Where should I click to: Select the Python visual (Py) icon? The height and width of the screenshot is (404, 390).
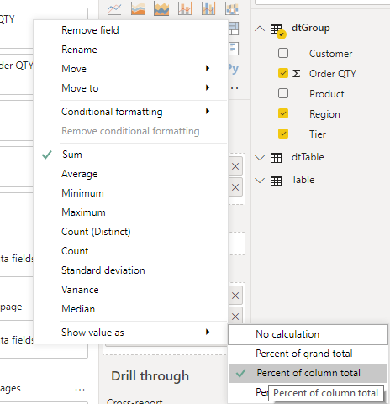pyautogui.click(x=233, y=68)
